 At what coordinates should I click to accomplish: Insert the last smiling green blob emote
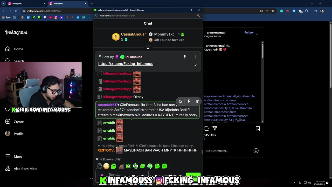tap(164, 166)
